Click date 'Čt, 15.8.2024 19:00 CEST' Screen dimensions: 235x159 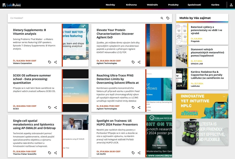pyautogui.click(x=25, y=61)
